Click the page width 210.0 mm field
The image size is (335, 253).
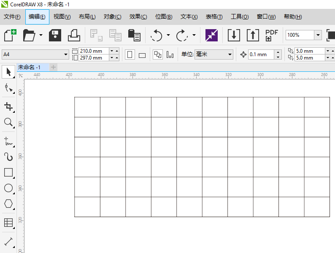point(93,51)
